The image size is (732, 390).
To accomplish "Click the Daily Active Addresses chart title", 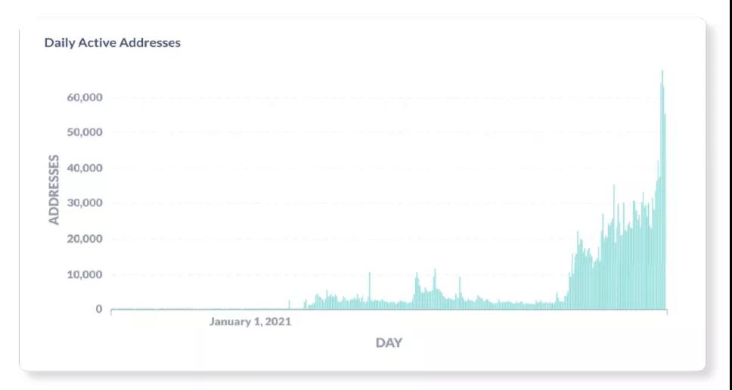I will click(x=112, y=42).
